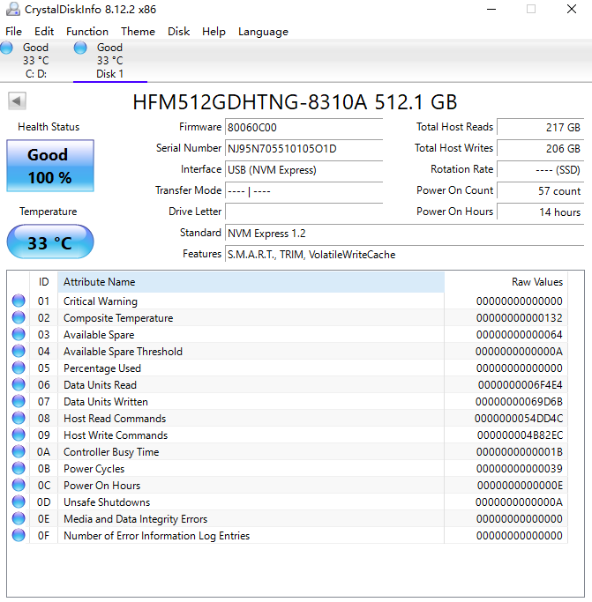Click the C: D: disk status orb
The image size is (592, 602).
click(6, 48)
